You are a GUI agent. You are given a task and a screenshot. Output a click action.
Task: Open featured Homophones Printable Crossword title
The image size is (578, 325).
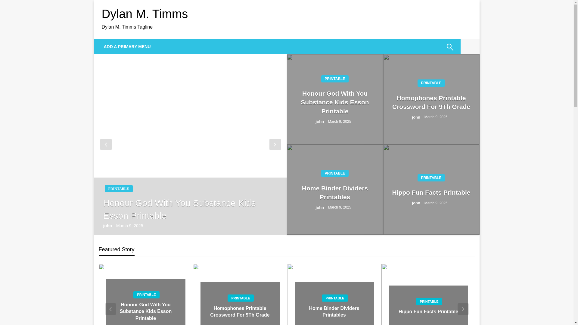240,311
